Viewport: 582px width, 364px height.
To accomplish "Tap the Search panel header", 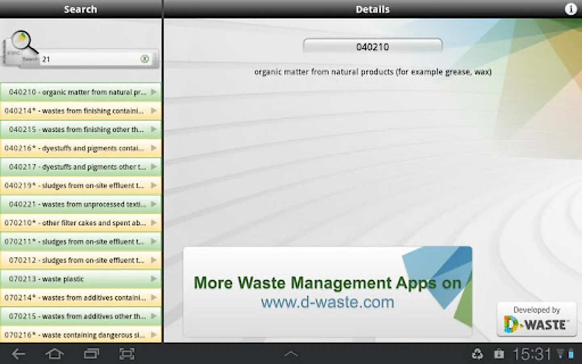I will [x=80, y=9].
